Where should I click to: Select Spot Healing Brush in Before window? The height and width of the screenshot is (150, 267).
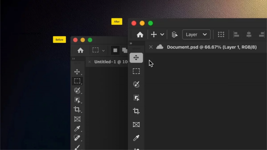(x=77, y=138)
